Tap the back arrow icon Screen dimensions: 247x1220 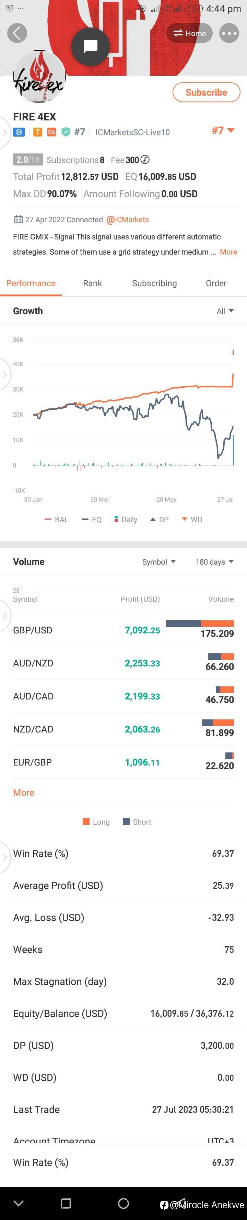point(17,33)
